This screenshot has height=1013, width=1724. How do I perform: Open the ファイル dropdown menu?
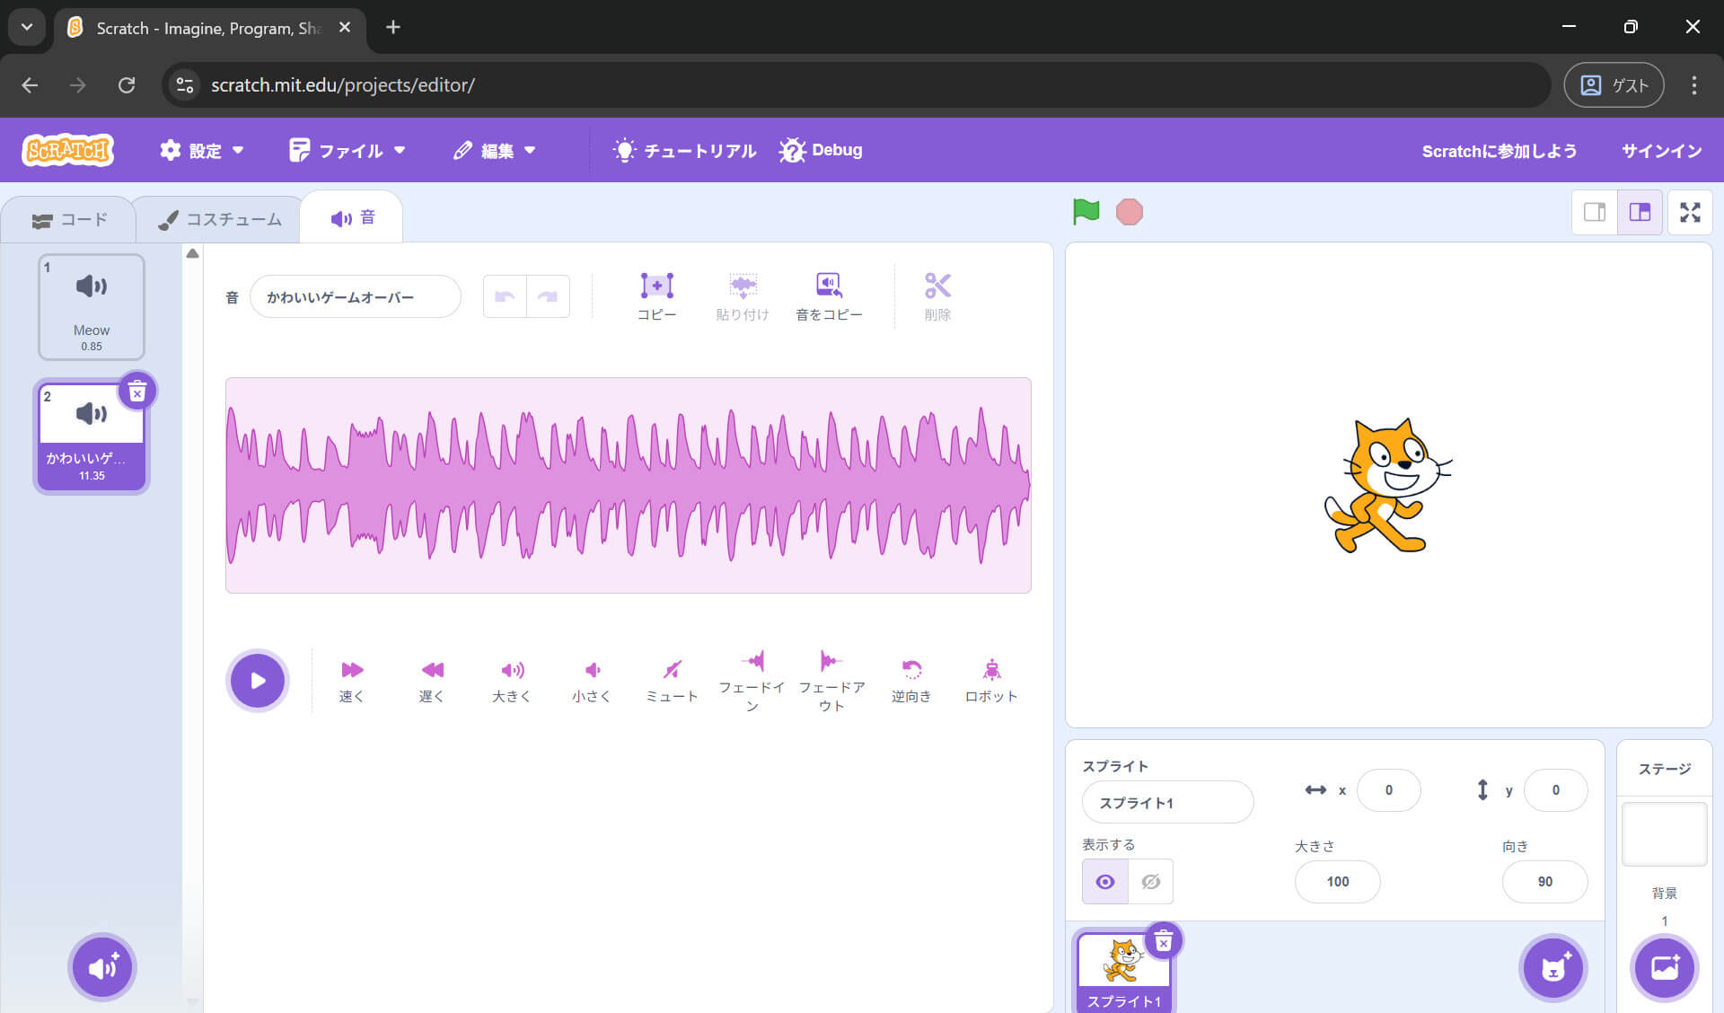pos(348,150)
